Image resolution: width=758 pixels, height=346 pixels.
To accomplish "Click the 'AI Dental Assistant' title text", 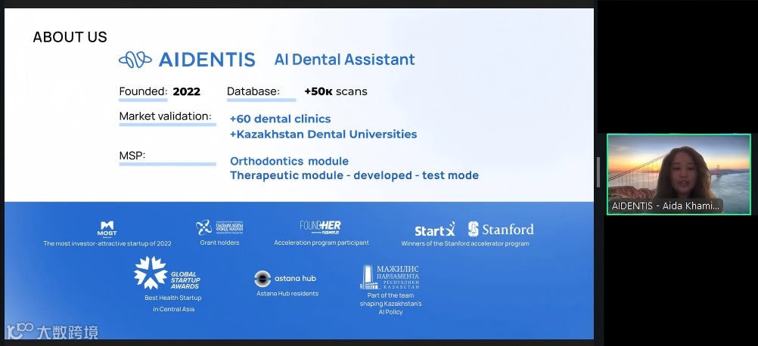I will click(x=345, y=60).
